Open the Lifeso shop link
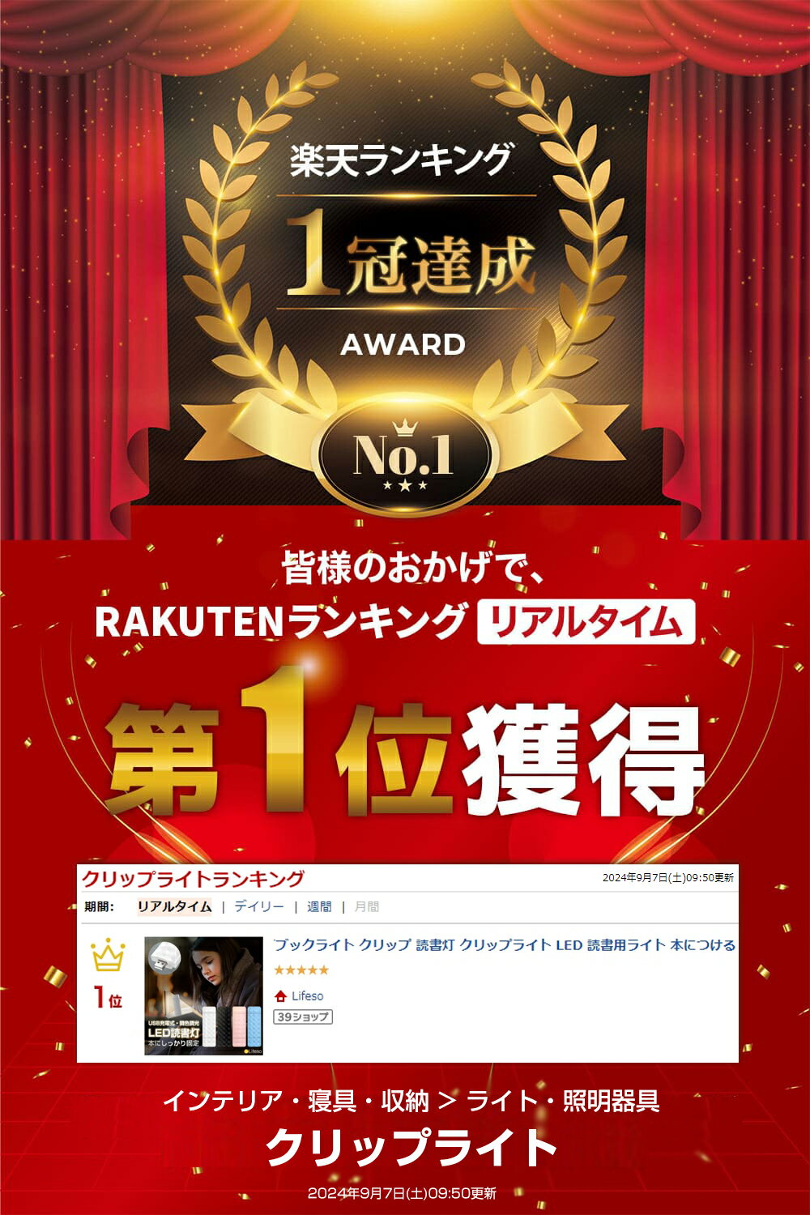810x1215 pixels. pyautogui.click(x=307, y=995)
